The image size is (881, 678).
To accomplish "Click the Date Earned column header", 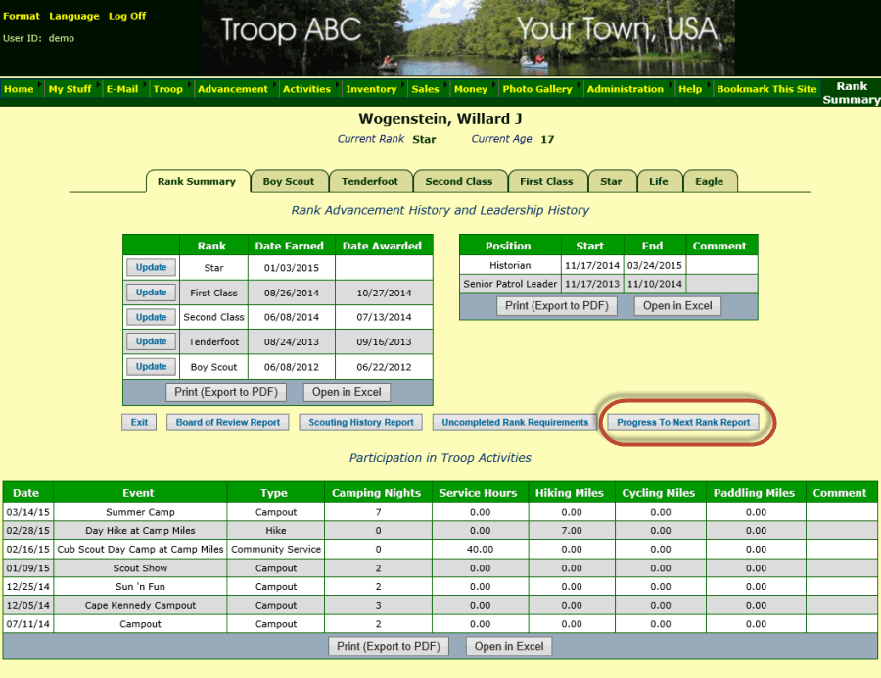I will coord(289,246).
